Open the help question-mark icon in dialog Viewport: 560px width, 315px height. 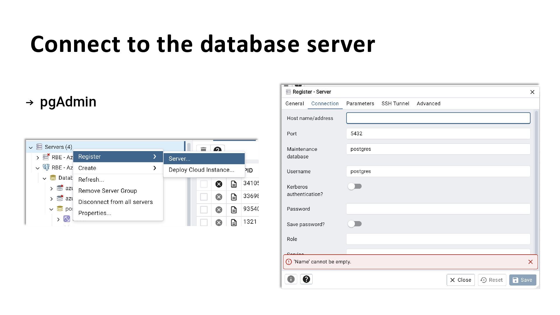(306, 279)
